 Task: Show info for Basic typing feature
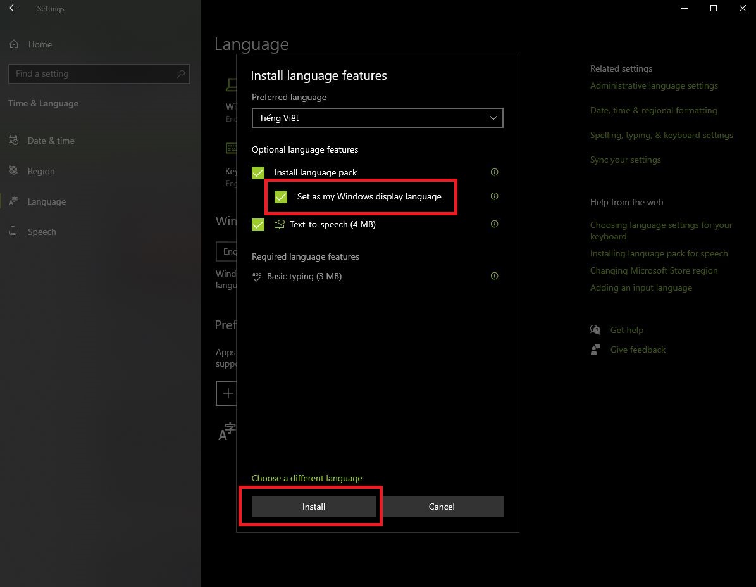[x=494, y=275]
